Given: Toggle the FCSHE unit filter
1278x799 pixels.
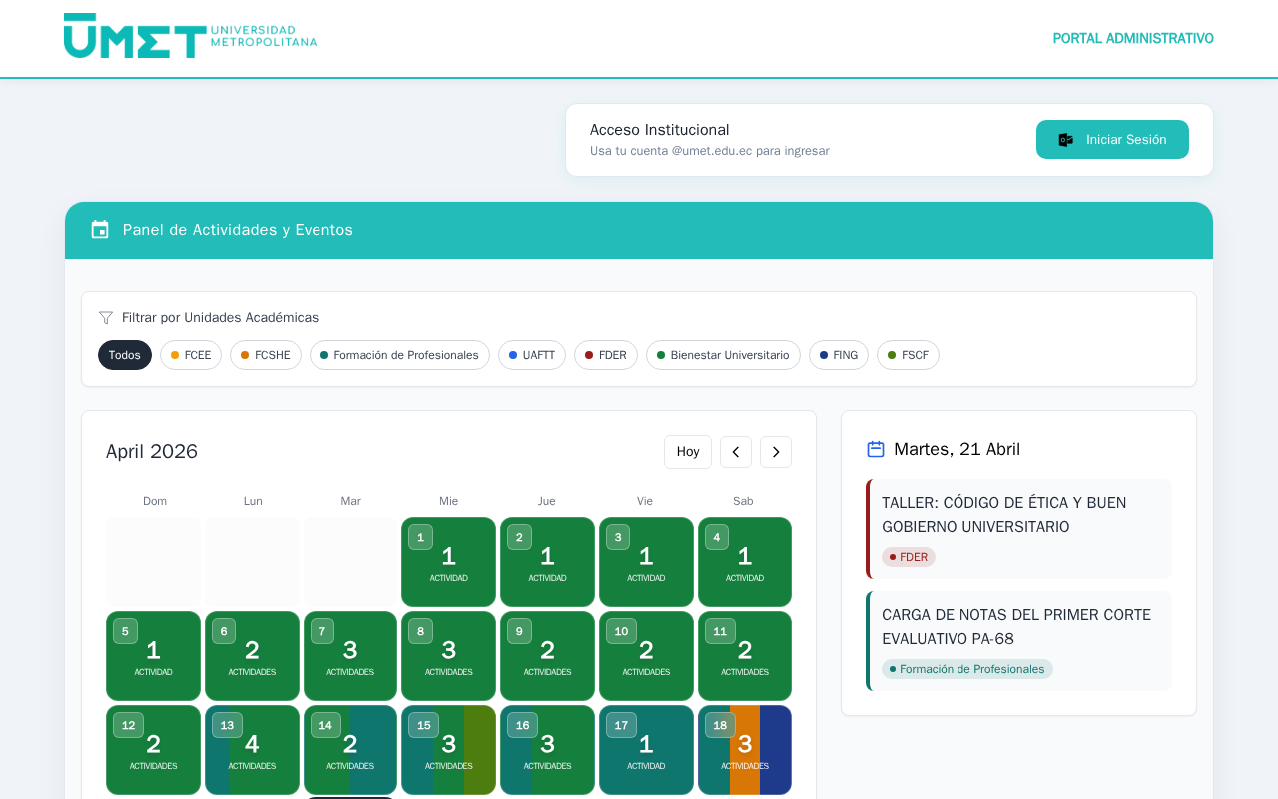Looking at the screenshot, I should 266,355.
